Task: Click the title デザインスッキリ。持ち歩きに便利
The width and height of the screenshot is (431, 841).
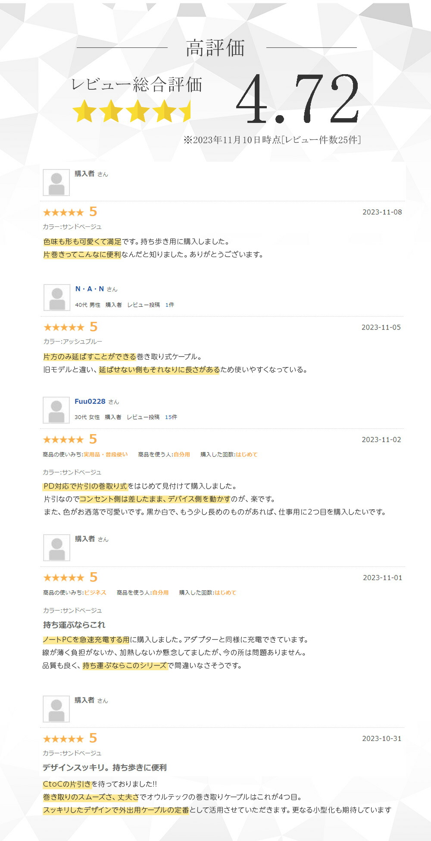Action: tap(105, 768)
